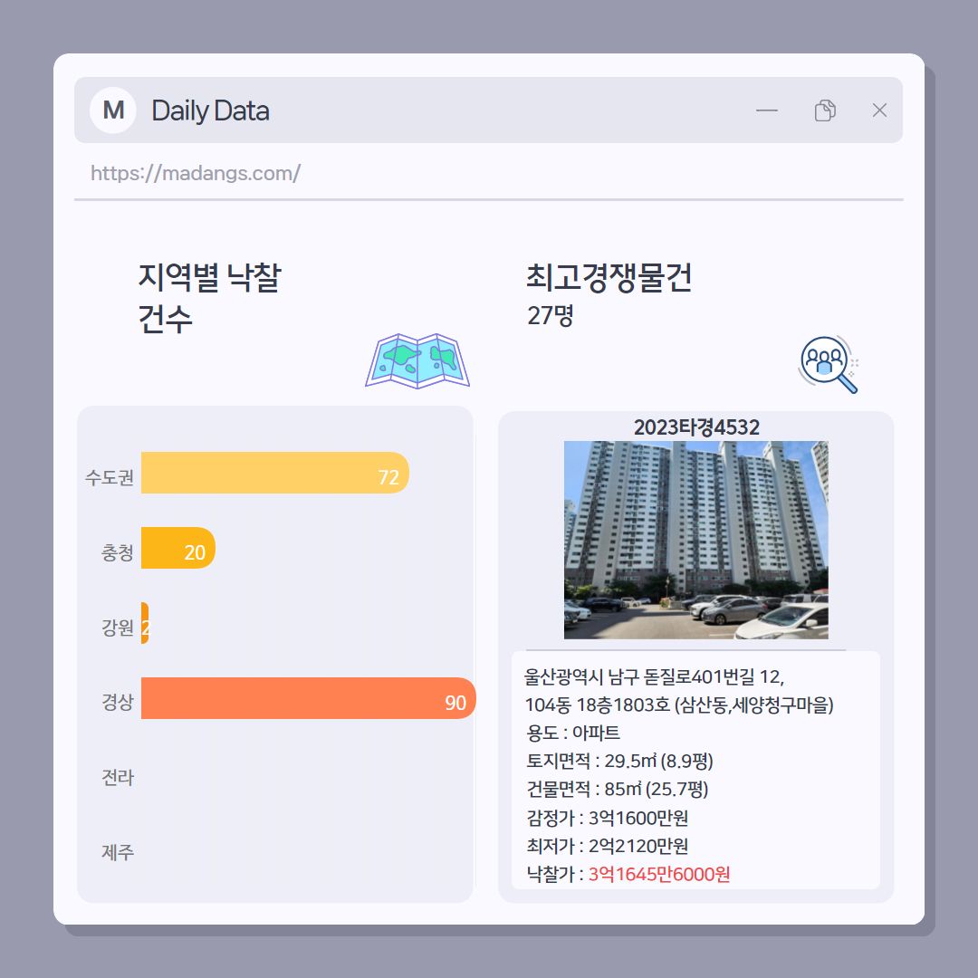The height and width of the screenshot is (978, 978).
Task: Click the 최고경쟁물건 heading
Action: click(609, 278)
